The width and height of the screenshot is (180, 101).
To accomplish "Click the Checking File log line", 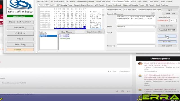I will (x=64, y=39).
